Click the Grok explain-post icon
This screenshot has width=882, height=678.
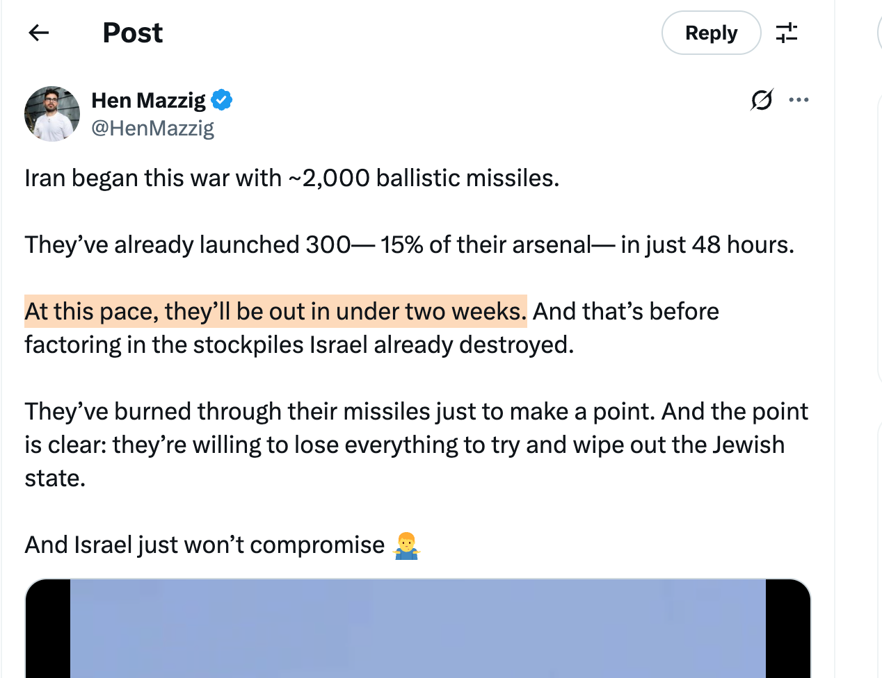tap(762, 100)
